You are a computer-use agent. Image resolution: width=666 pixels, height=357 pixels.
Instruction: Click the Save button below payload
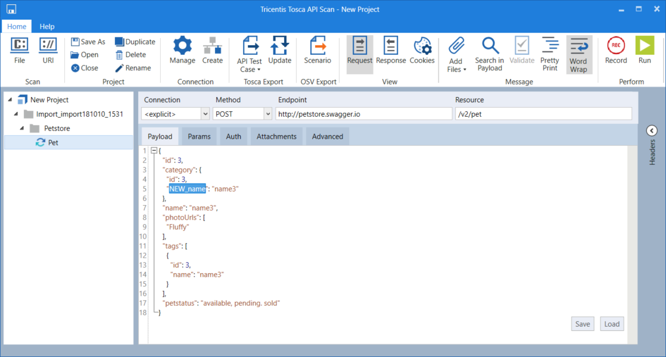[582, 324]
